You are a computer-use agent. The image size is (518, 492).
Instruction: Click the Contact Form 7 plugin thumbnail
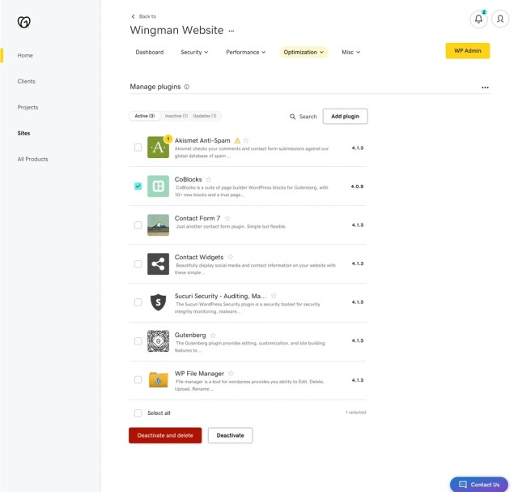pyautogui.click(x=158, y=225)
